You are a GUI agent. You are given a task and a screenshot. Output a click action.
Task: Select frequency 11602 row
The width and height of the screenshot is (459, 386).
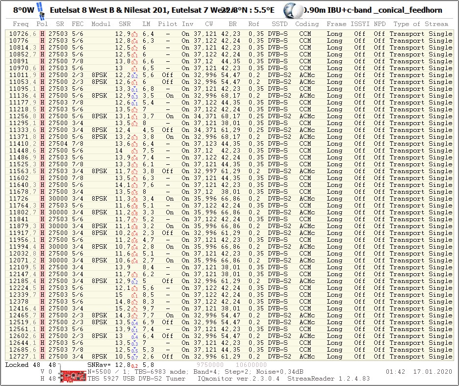[x=229, y=178]
